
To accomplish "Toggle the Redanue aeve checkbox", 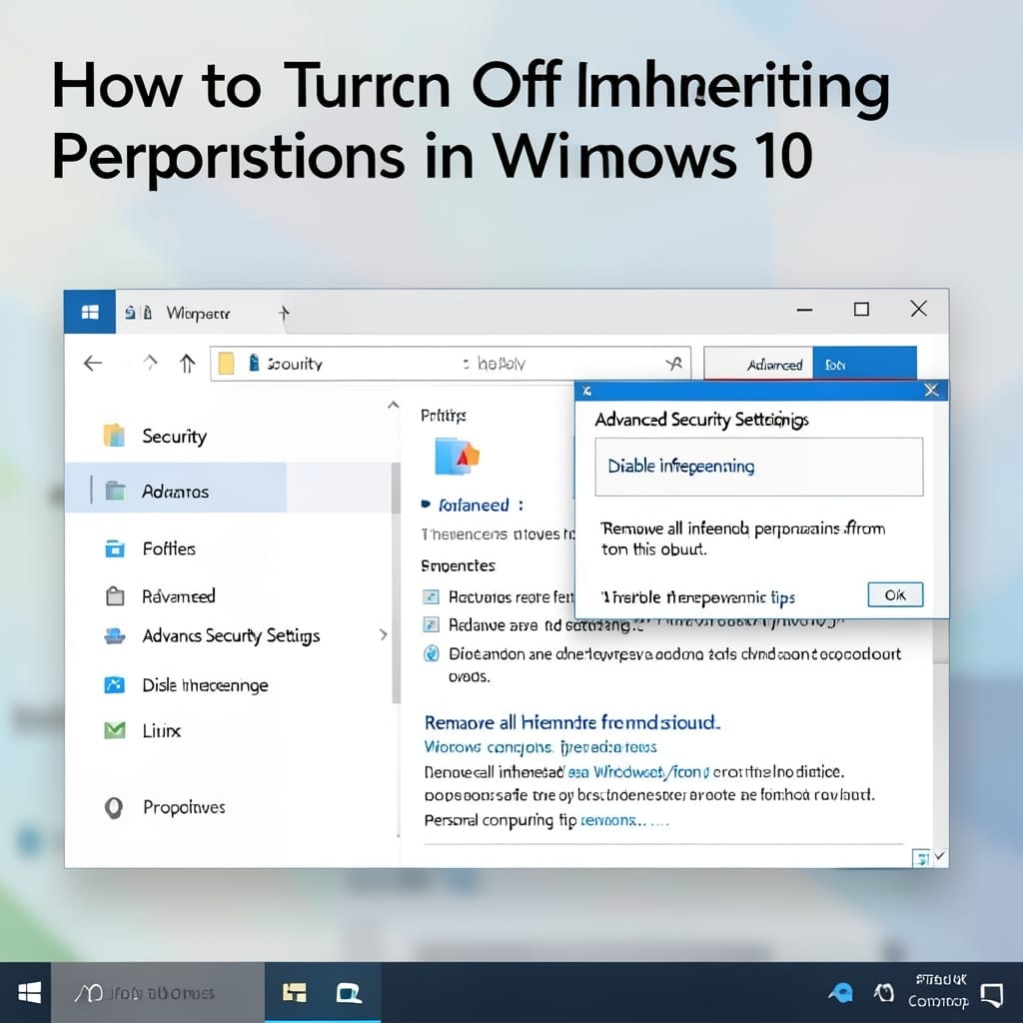I will (x=431, y=625).
